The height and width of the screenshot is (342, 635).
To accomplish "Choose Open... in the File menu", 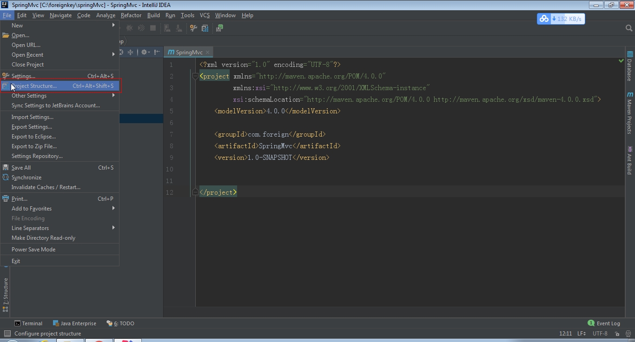I will click(60, 35).
